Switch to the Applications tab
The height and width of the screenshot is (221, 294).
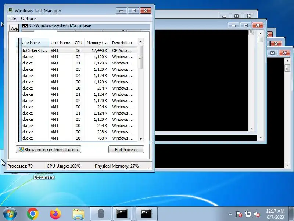[x=14, y=28]
